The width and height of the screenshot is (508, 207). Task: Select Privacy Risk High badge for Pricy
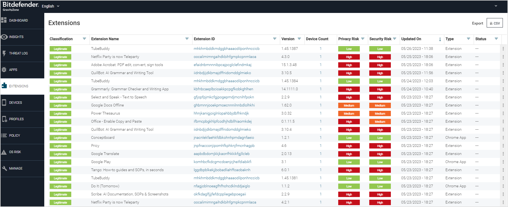click(x=349, y=146)
